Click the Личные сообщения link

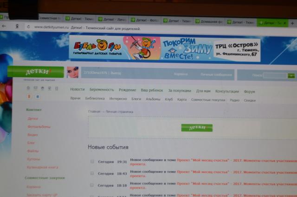pos(216,74)
